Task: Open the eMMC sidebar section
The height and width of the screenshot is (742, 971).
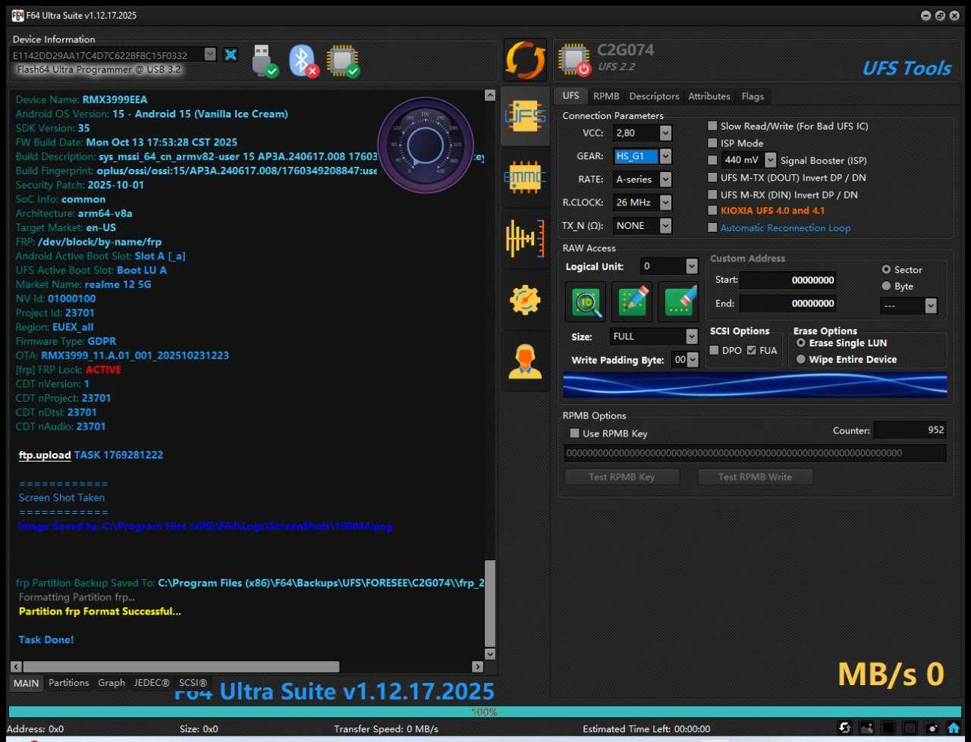Action: tap(525, 177)
